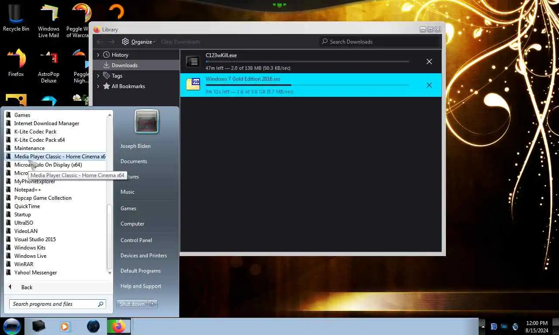This screenshot has width=559, height=335.
Task: Open Documents from Start menu
Action: pos(134,161)
